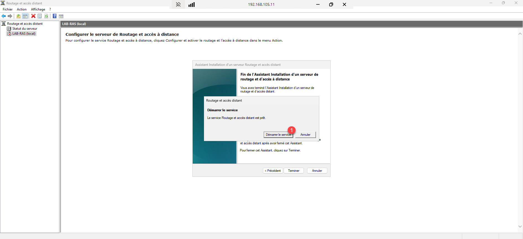
Task: Click the red X Delete icon
Action: click(x=33, y=16)
